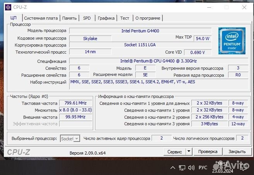
Task: Click the Проверка button
Action: click(208, 151)
